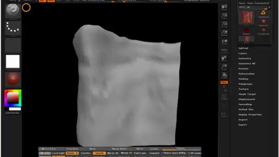Toggle Polyframe display in ZMapper
The width and height of the screenshot is (279, 157).
click(140, 153)
